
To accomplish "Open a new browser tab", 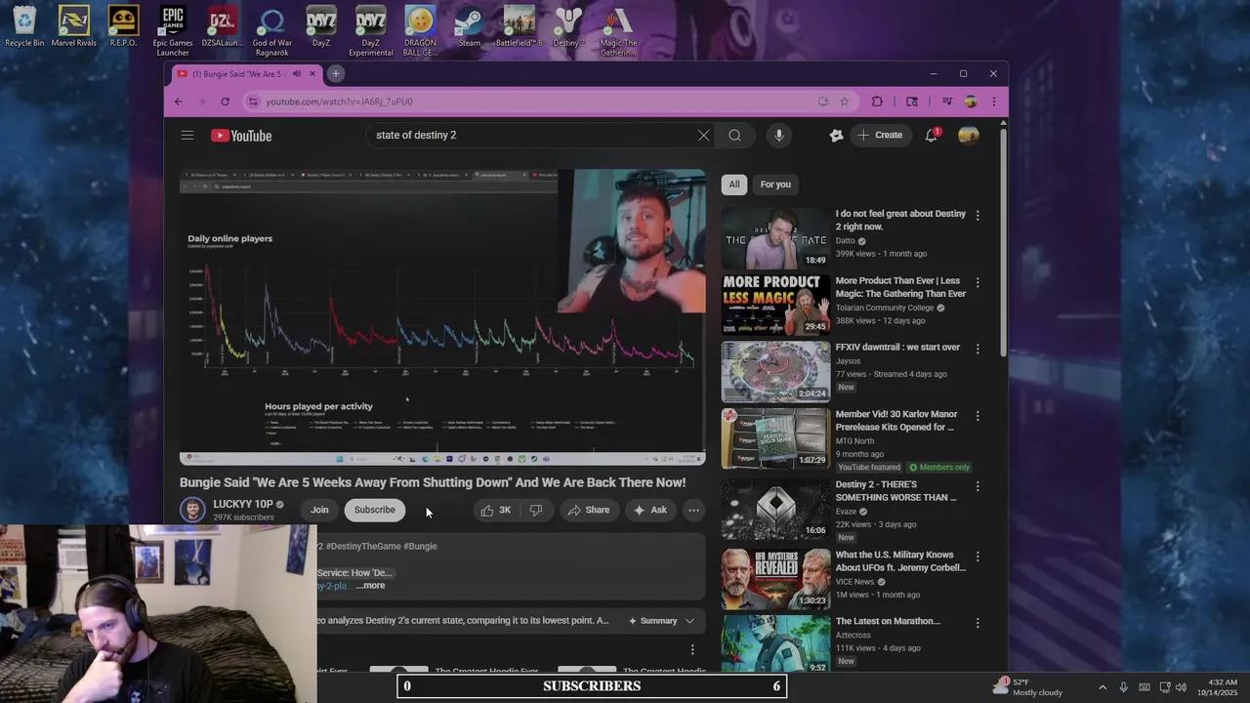I will click(336, 74).
